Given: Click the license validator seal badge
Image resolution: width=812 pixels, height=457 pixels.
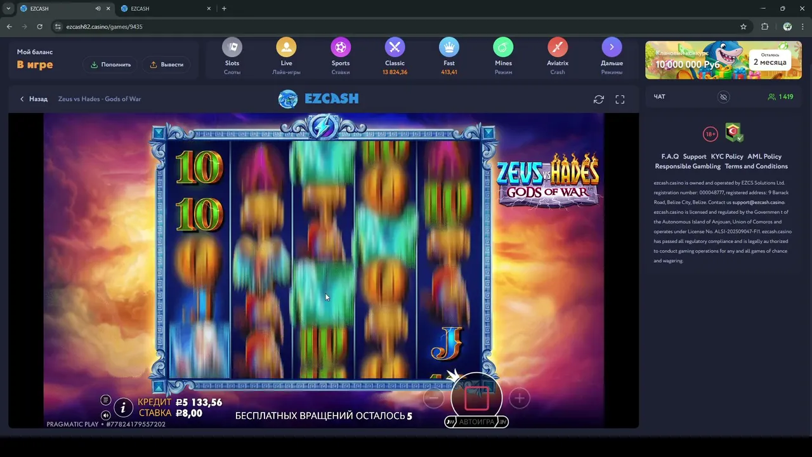Looking at the screenshot, I should click(735, 132).
